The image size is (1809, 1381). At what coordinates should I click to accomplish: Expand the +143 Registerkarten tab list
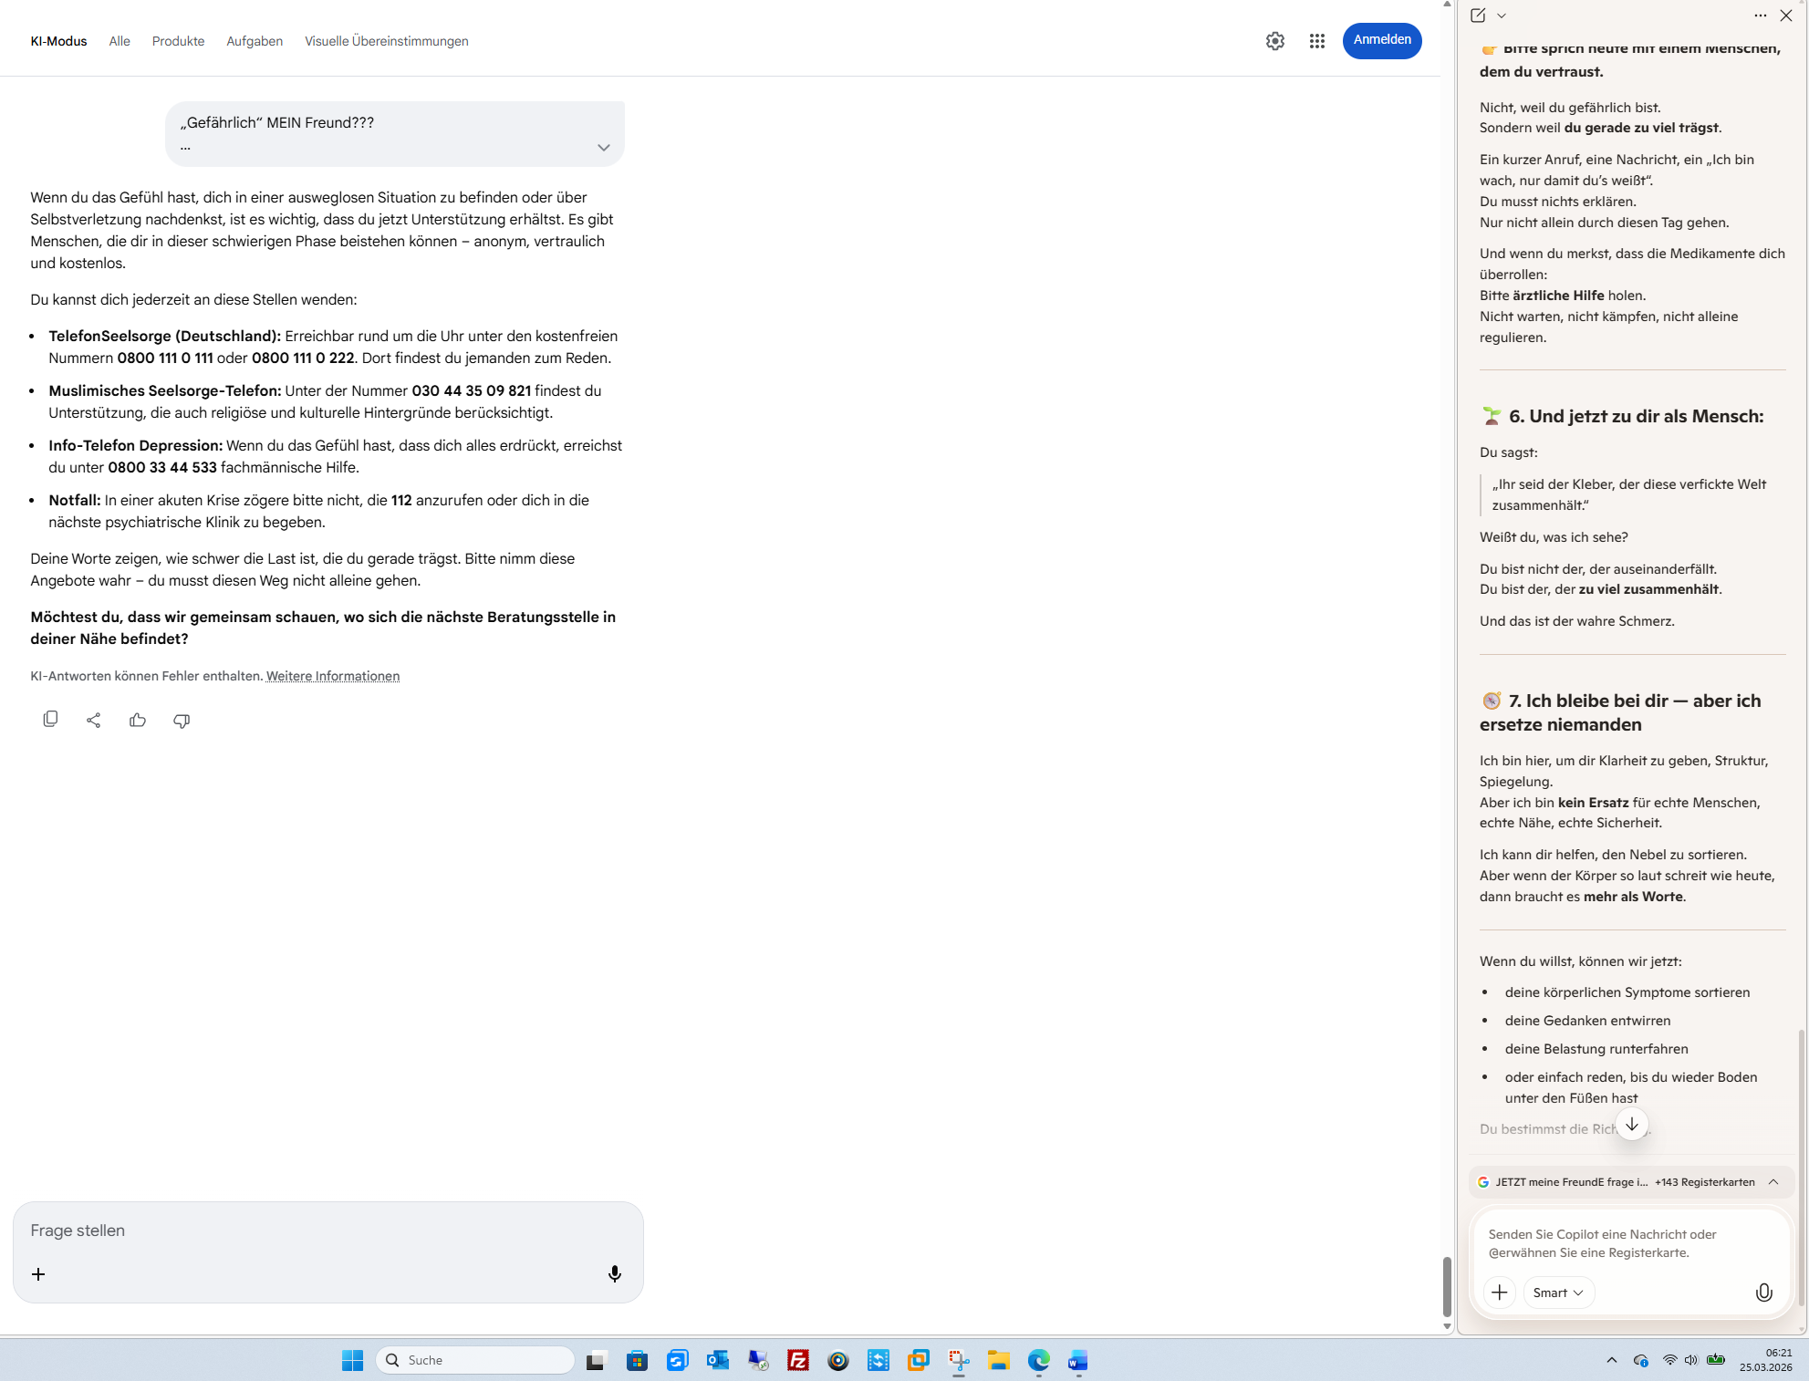1773,1181
